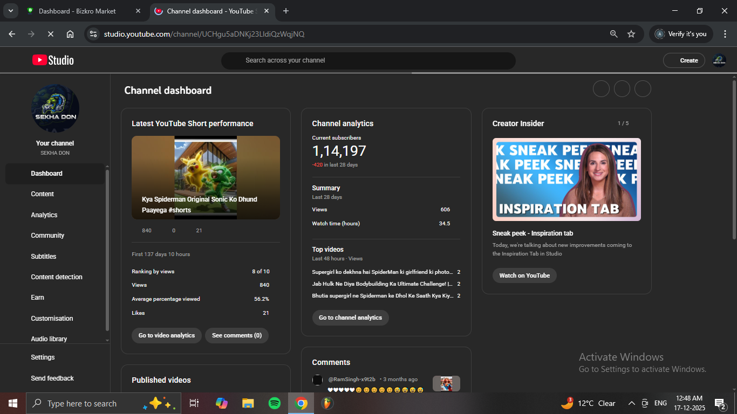
Task: Open the browser home page icon
Action: [70, 34]
